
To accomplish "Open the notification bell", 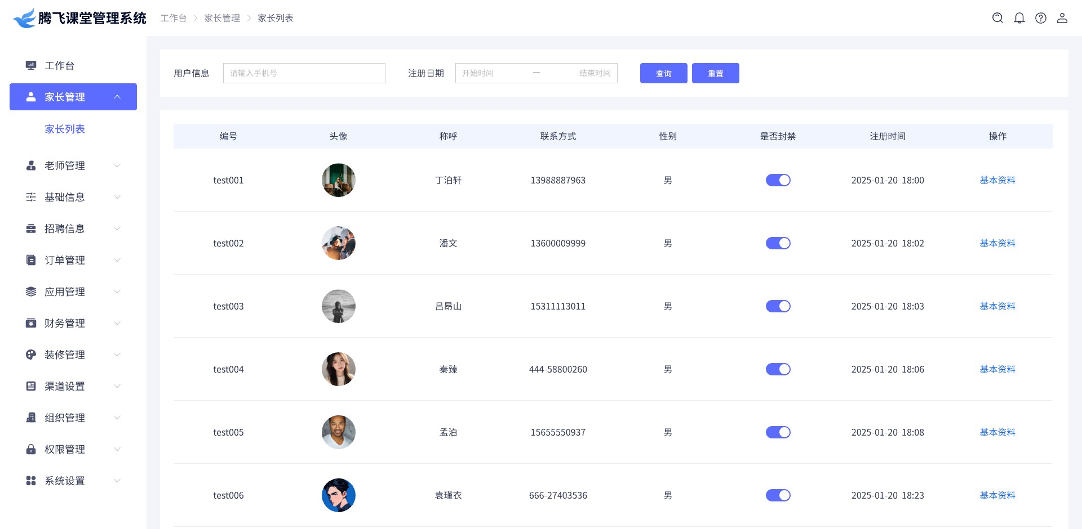I will [1019, 18].
